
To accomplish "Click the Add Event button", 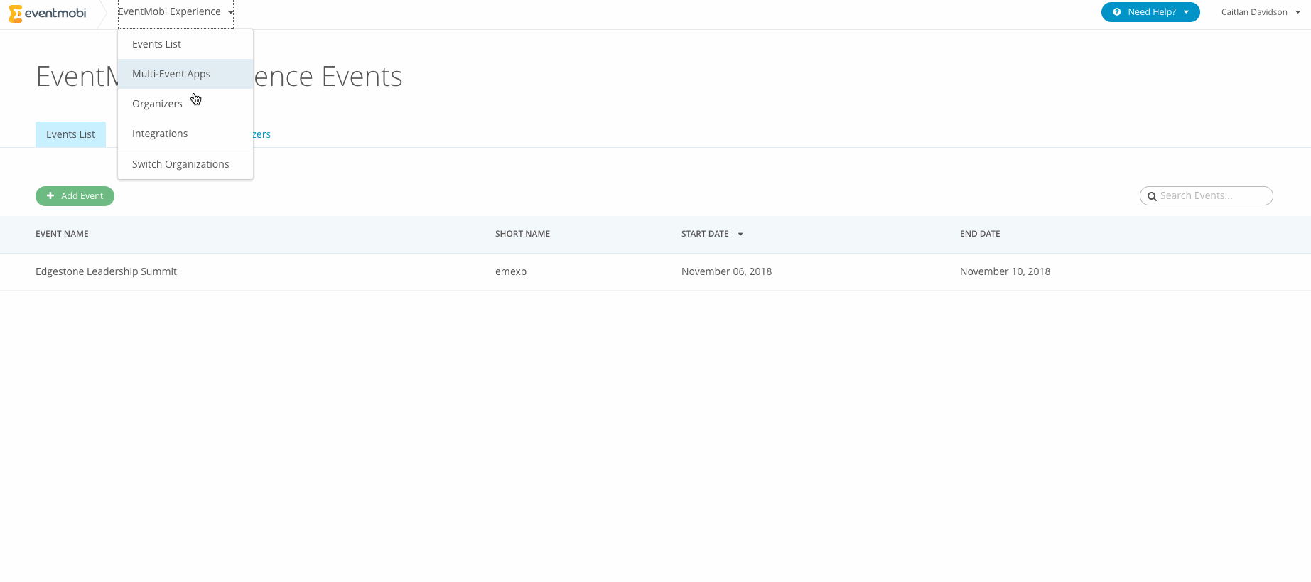I will 75,196.
